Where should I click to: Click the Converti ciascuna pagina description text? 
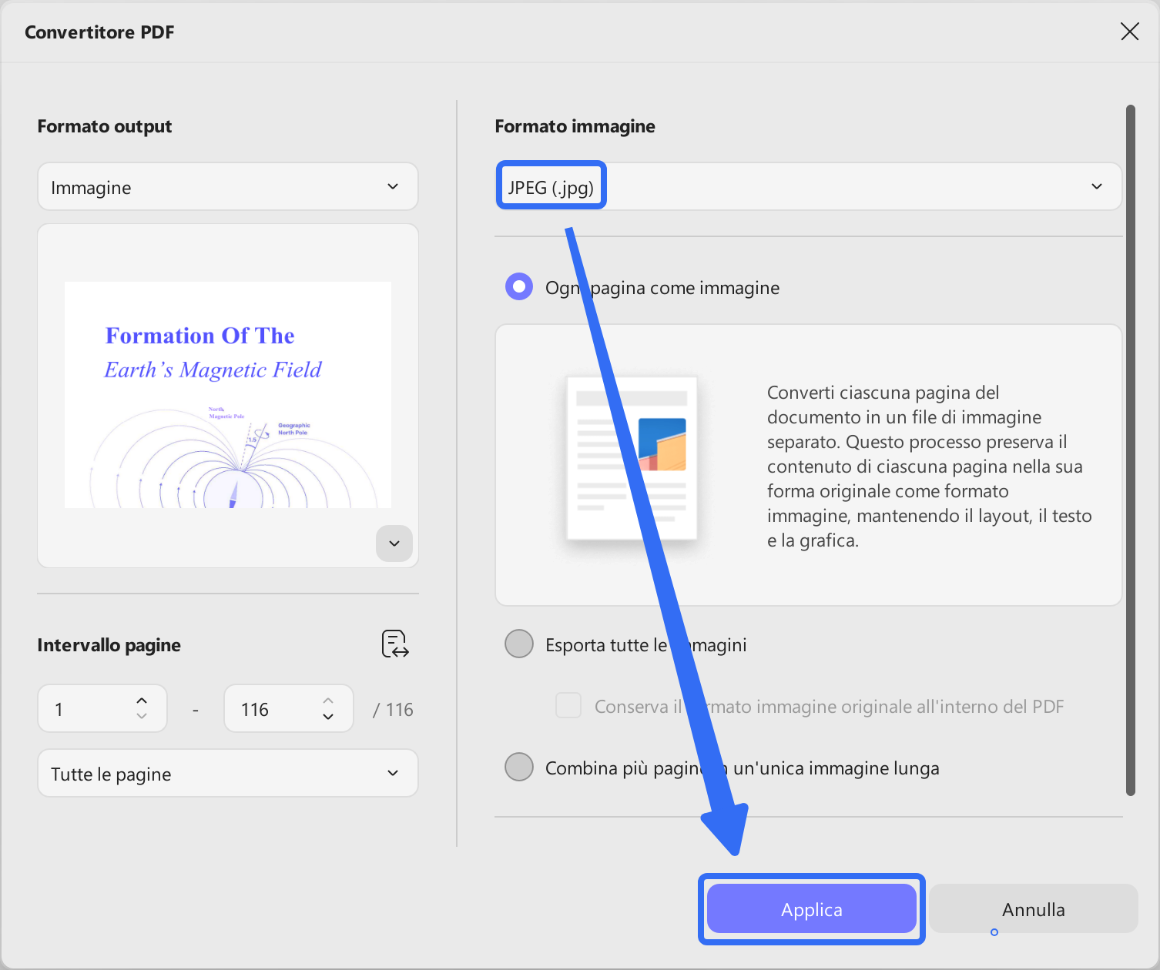click(930, 466)
